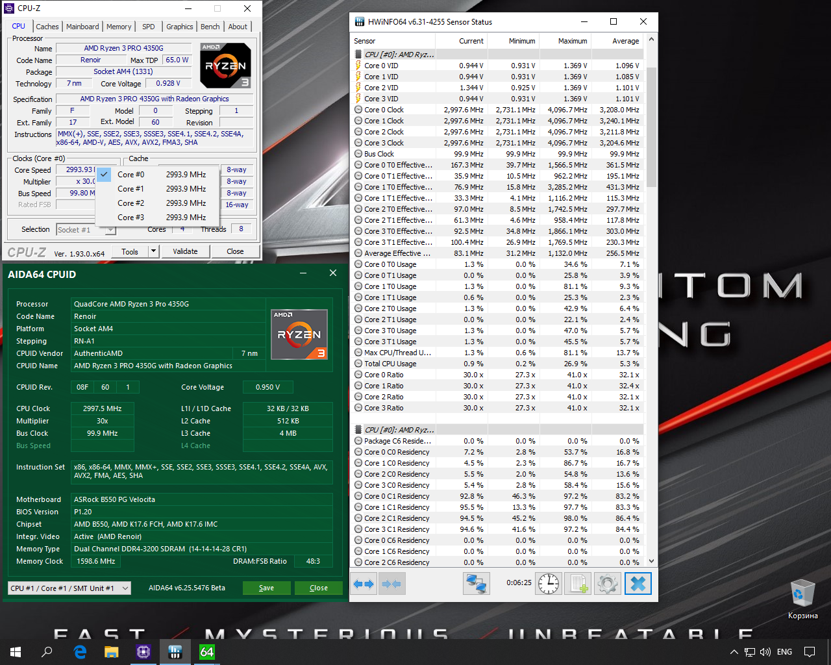Image resolution: width=831 pixels, height=665 pixels.
Task: Open the Windows Start menu
Action: (x=16, y=652)
